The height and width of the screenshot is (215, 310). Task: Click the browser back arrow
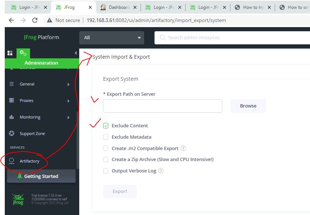(11, 20)
